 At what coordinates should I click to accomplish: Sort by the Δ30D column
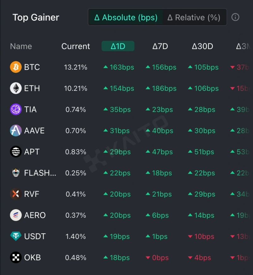(202, 46)
